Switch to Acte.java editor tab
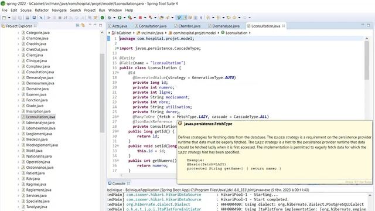Image resolution: width=375 pixels, height=211 pixels. click(x=117, y=26)
